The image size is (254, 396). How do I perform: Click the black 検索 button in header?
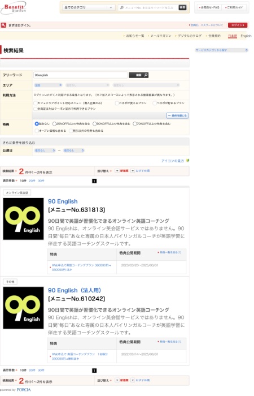tap(182, 7)
